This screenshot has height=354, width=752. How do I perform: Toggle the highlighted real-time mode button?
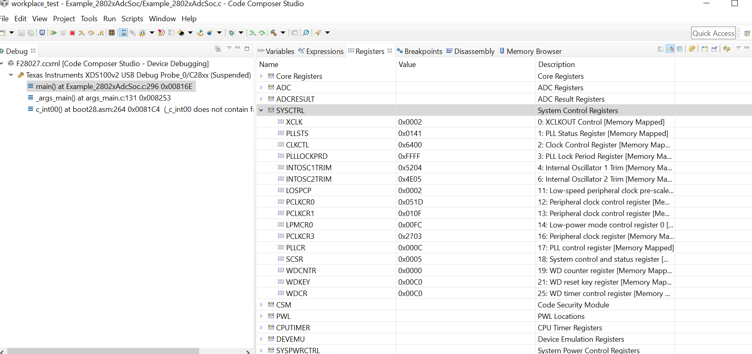[x=123, y=33]
